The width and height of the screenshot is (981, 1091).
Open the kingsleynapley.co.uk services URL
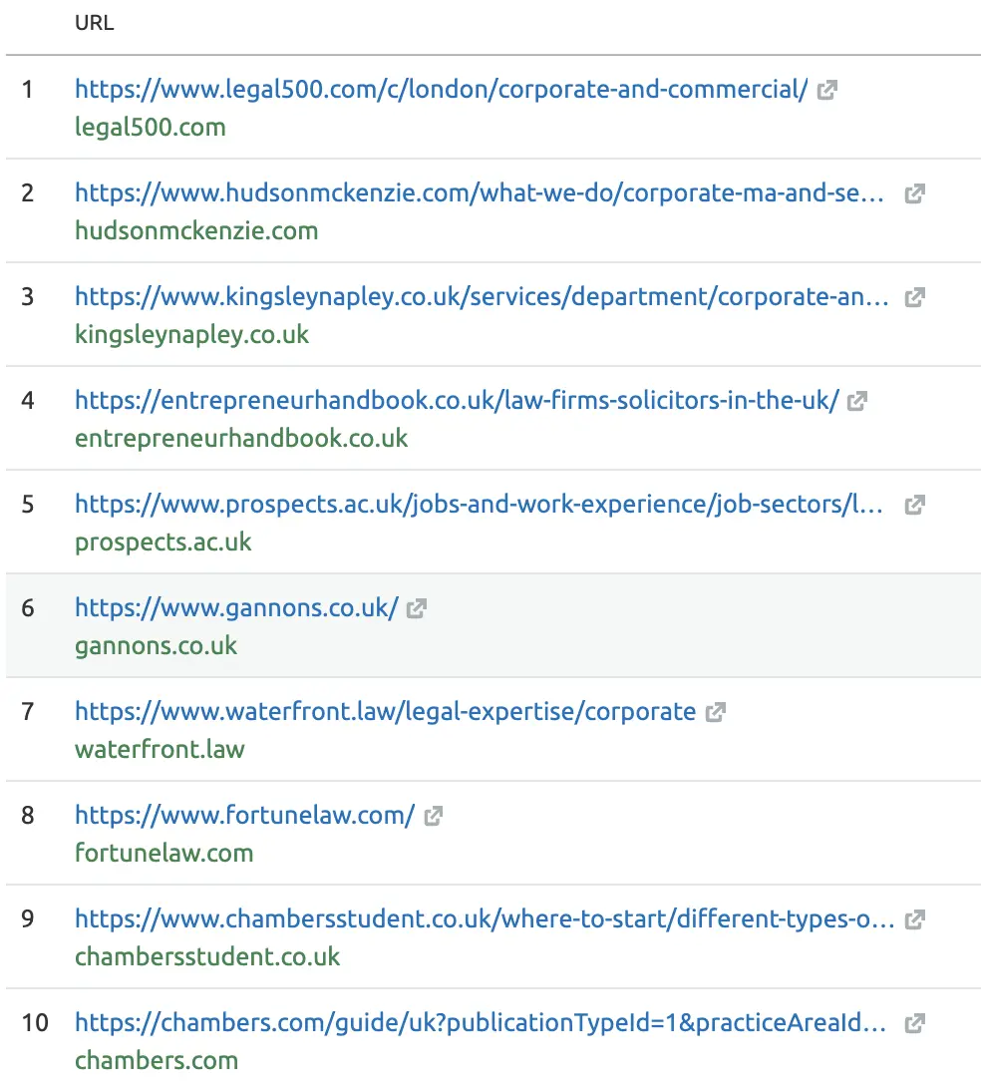[482, 296]
